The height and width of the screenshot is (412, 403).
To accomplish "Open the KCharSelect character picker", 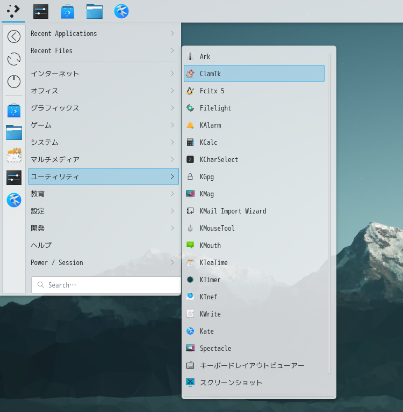I will tap(254, 159).
